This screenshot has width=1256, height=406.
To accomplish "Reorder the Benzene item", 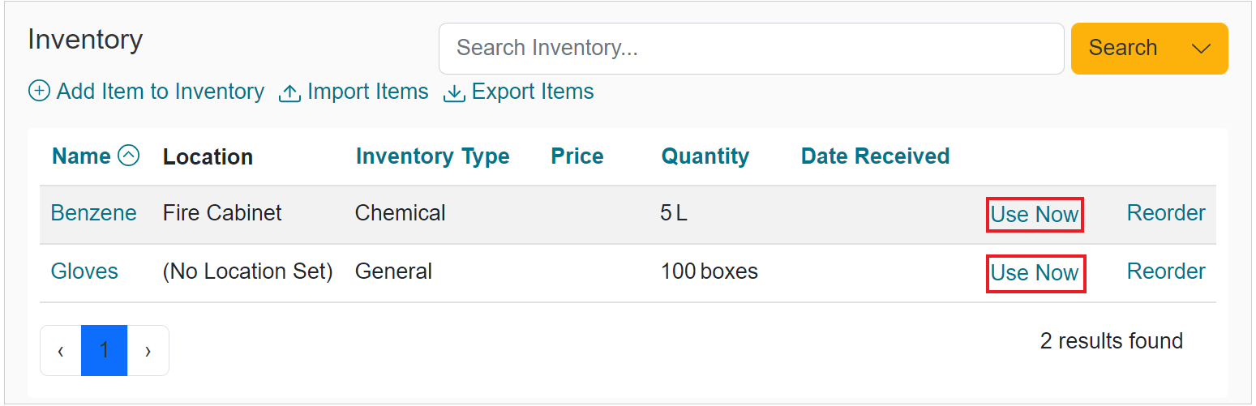I will 1166,213.
